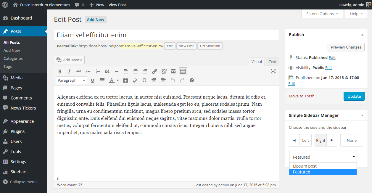Open Categories in the Posts submenu
372x193 pixels.
[x=13, y=58]
